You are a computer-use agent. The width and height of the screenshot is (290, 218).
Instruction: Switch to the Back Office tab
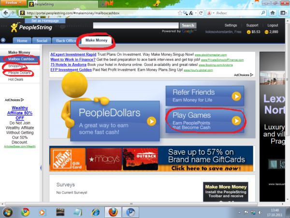(66, 41)
